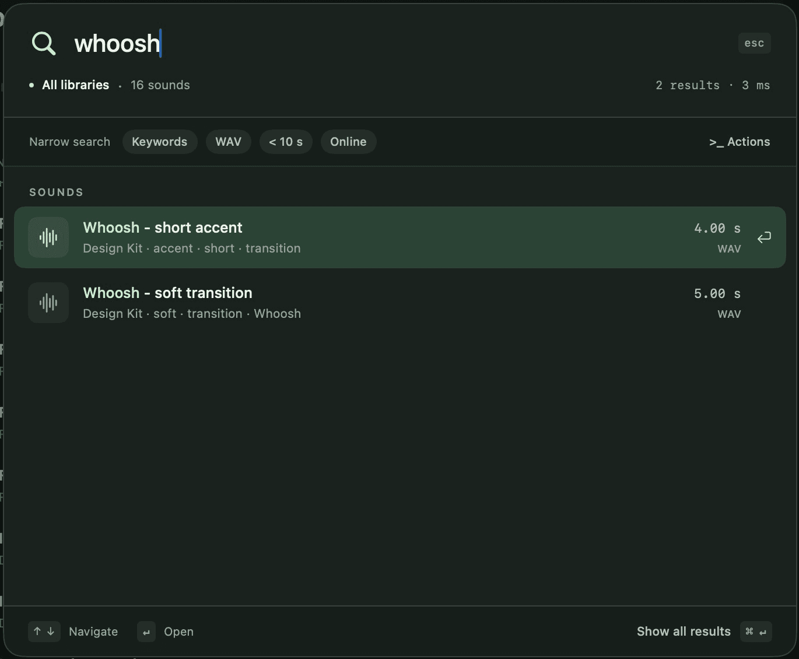The height and width of the screenshot is (659, 799).
Task: Click the command-enter shortcut badge
Action: pyautogui.click(x=756, y=632)
